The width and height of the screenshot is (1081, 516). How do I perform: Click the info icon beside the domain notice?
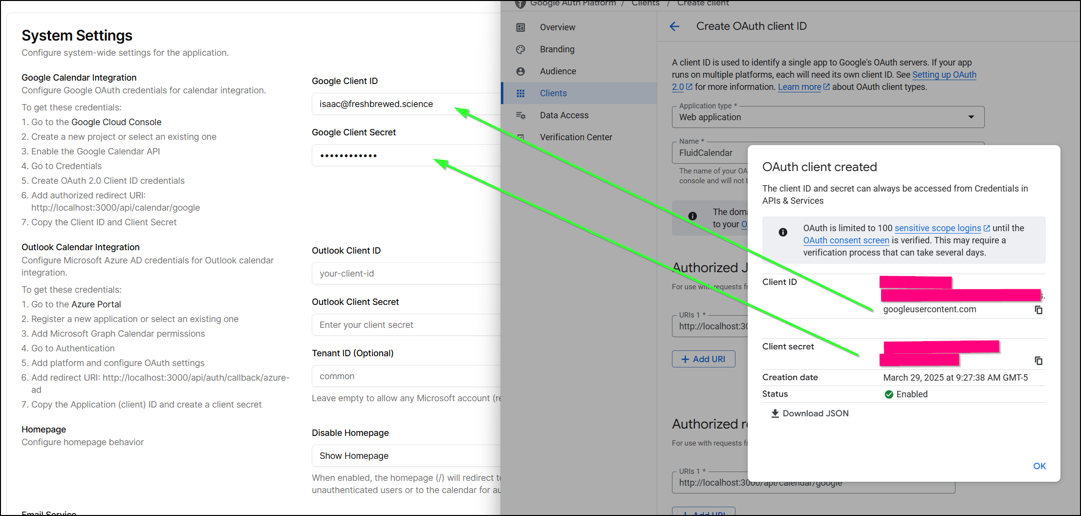coord(692,216)
